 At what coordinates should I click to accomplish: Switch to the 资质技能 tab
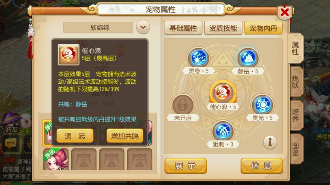(223, 28)
